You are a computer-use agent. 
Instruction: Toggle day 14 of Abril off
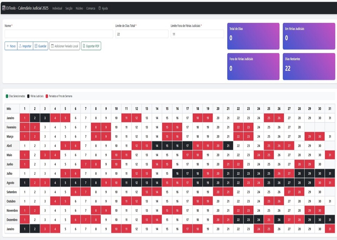tap(157, 145)
